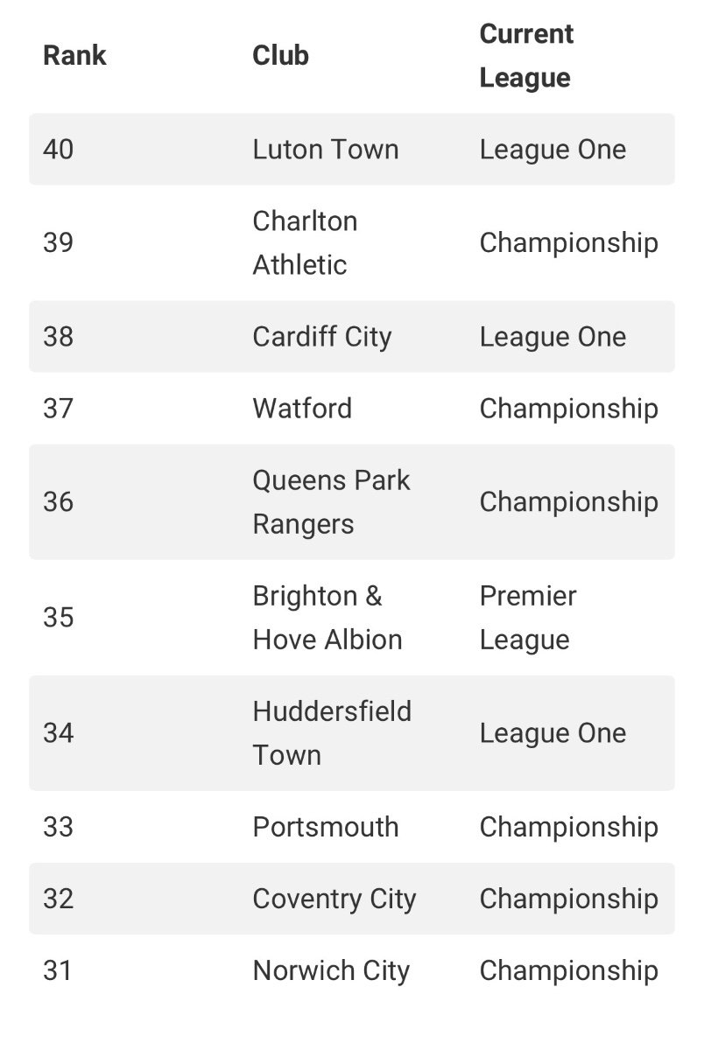Click Premier League in Brighton's row
704x1050 pixels.
click(x=528, y=618)
